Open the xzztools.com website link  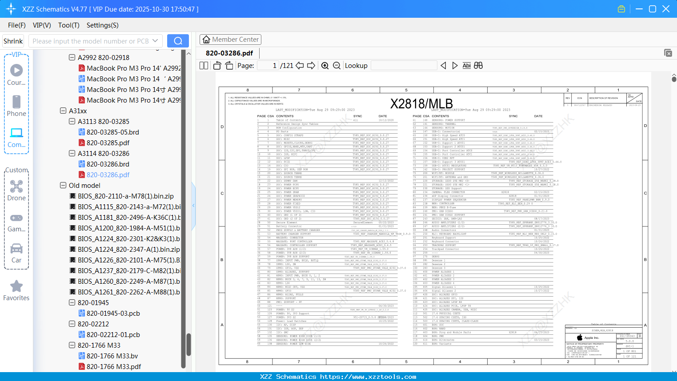(x=368, y=377)
